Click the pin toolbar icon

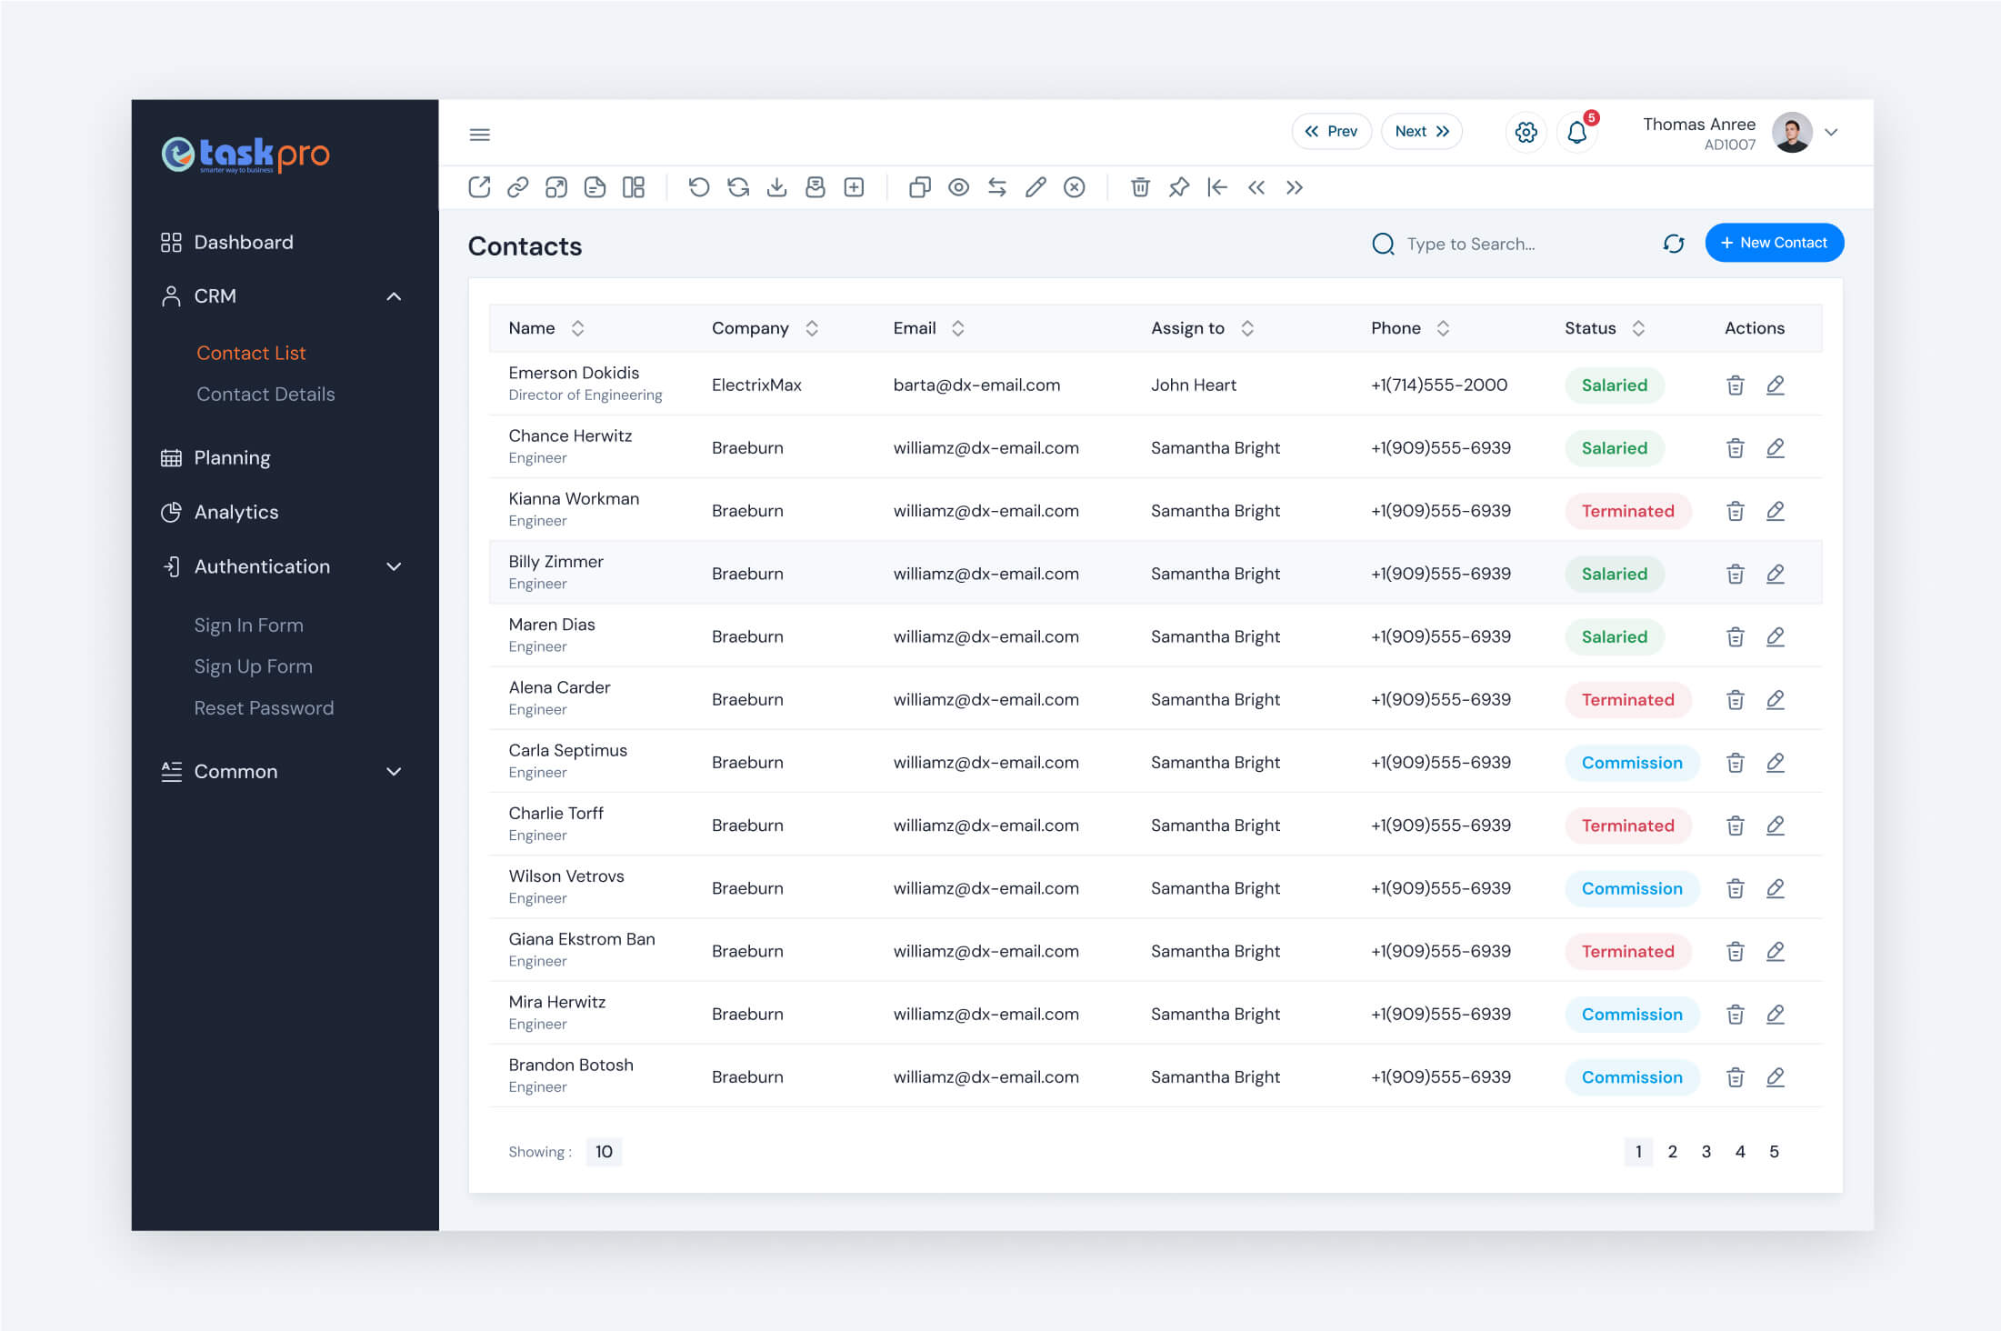1178,187
